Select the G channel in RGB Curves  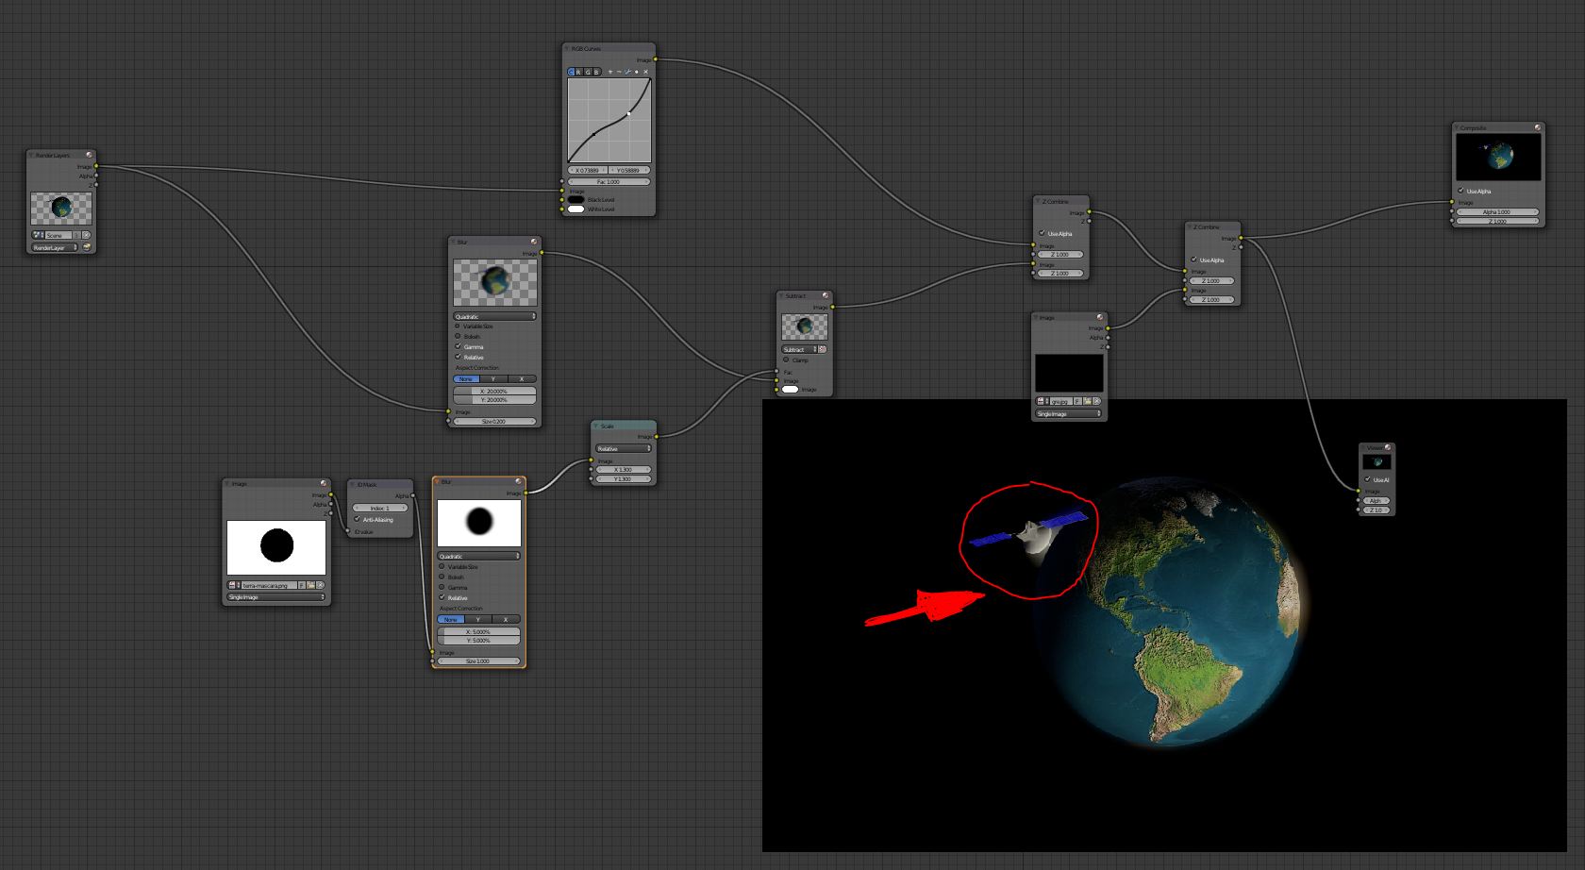588,72
